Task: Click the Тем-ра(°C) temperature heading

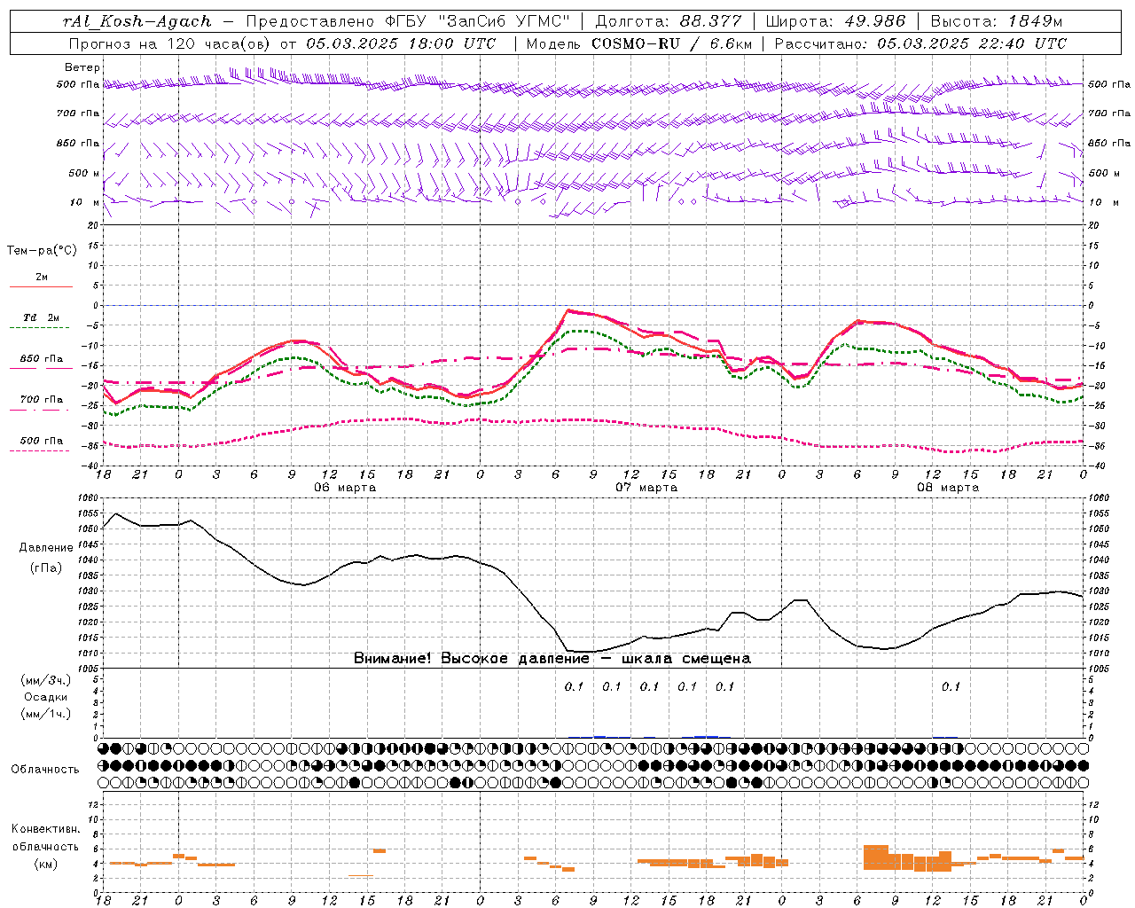Action: 42,251
